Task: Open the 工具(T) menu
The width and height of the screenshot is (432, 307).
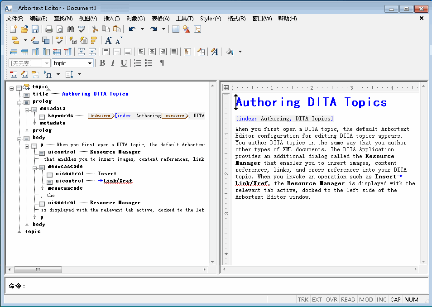Action: [185, 19]
